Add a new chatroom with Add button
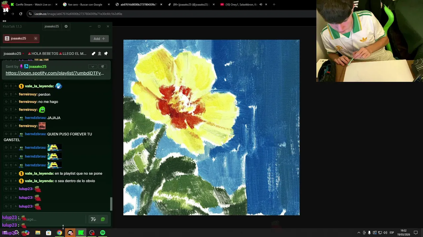Image resolution: width=423 pixels, height=237 pixels. pos(99,39)
